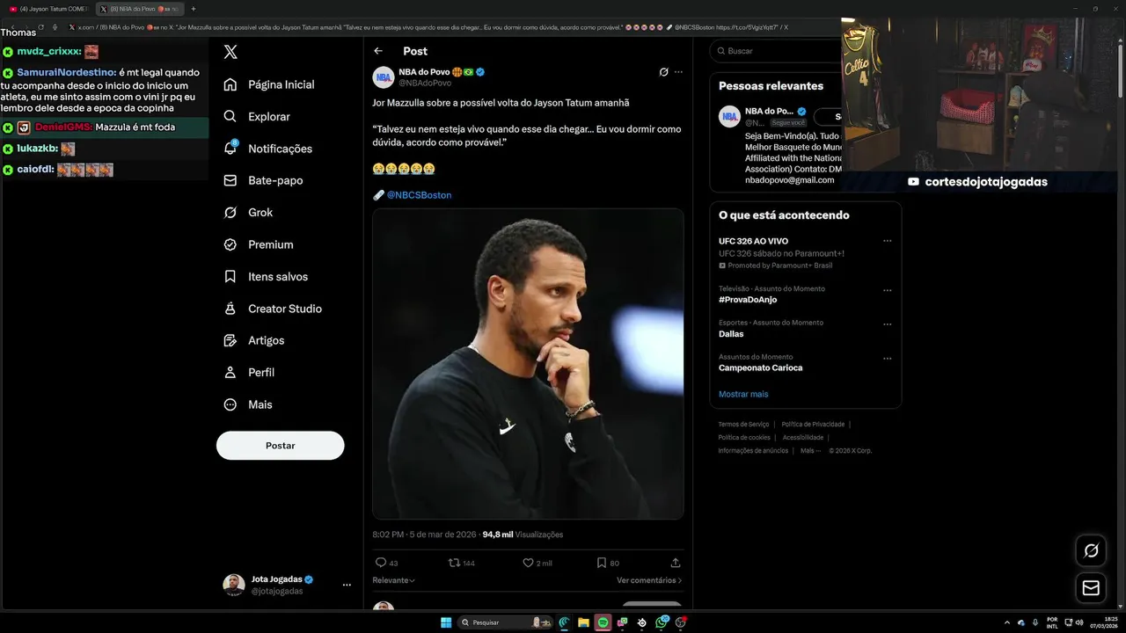The height and width of the screenshot is (633, 1126).
Task: Open the floating messages envelope button
Action: (x=1091, y=587)
